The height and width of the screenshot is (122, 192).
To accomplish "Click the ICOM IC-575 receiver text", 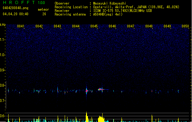I will (122, 11).
